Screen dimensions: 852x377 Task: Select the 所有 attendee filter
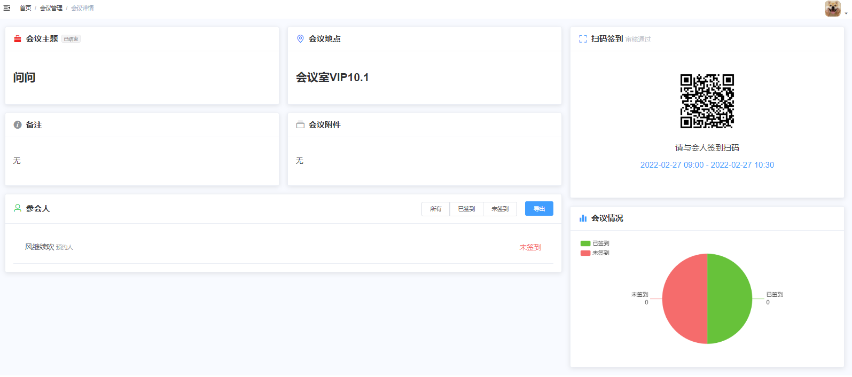436,209
